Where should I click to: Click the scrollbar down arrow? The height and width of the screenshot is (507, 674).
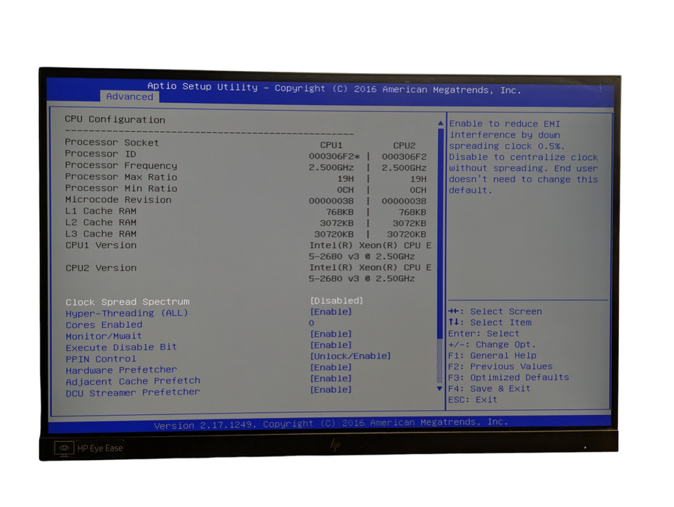(439, 388)
